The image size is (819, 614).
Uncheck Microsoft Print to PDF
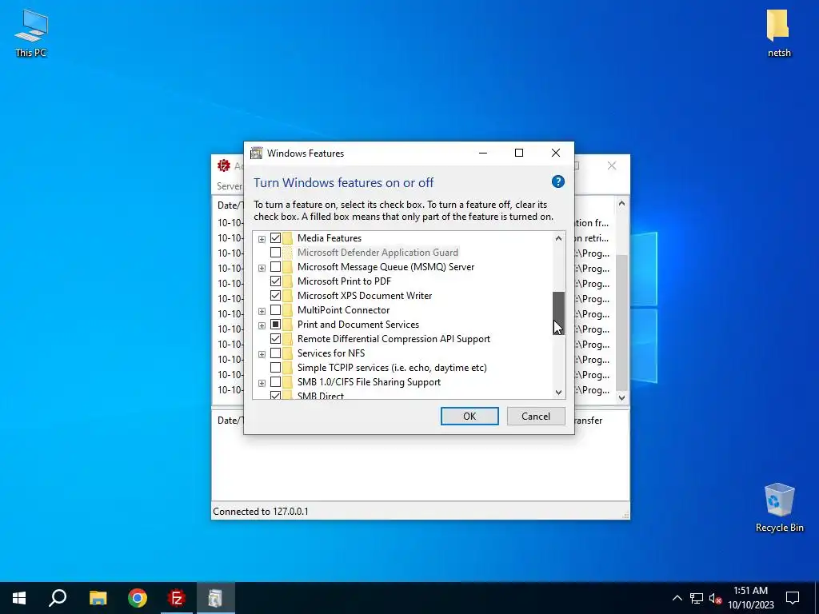click(x=275, y=281)
